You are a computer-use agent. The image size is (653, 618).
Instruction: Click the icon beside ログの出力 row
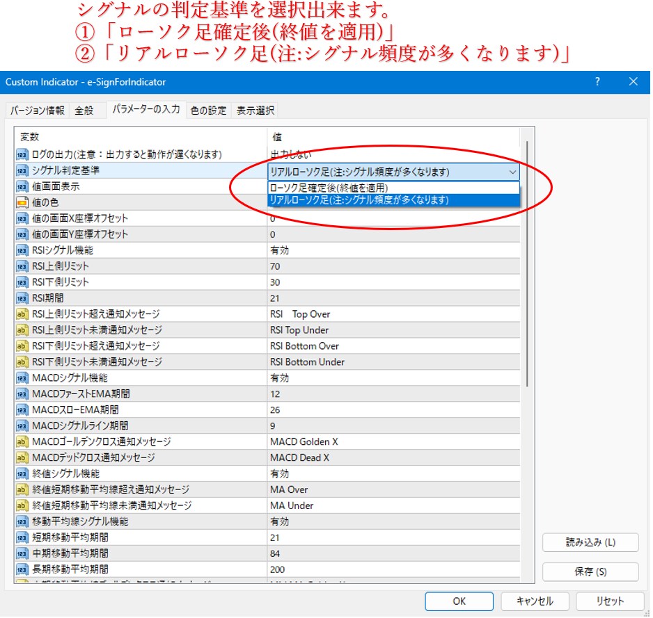(22, 155)
